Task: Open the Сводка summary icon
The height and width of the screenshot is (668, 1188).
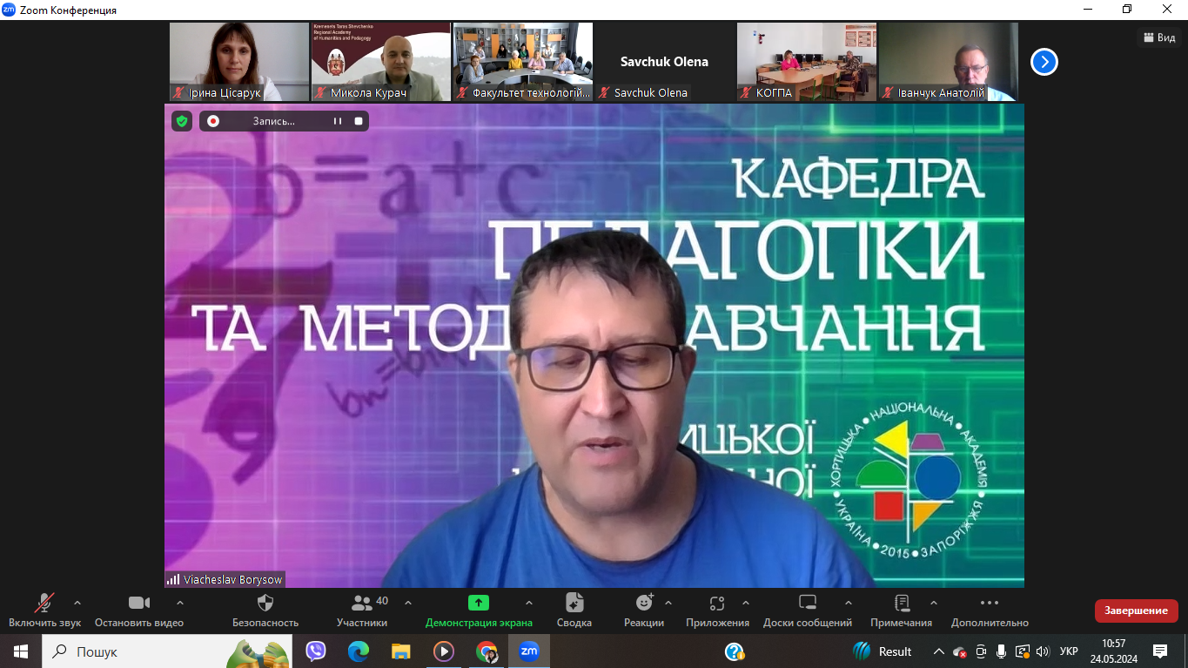Action: pyautogui.click(x=574, y=603)
